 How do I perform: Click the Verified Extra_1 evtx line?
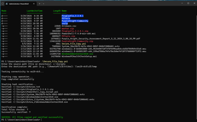pos(48,99)
